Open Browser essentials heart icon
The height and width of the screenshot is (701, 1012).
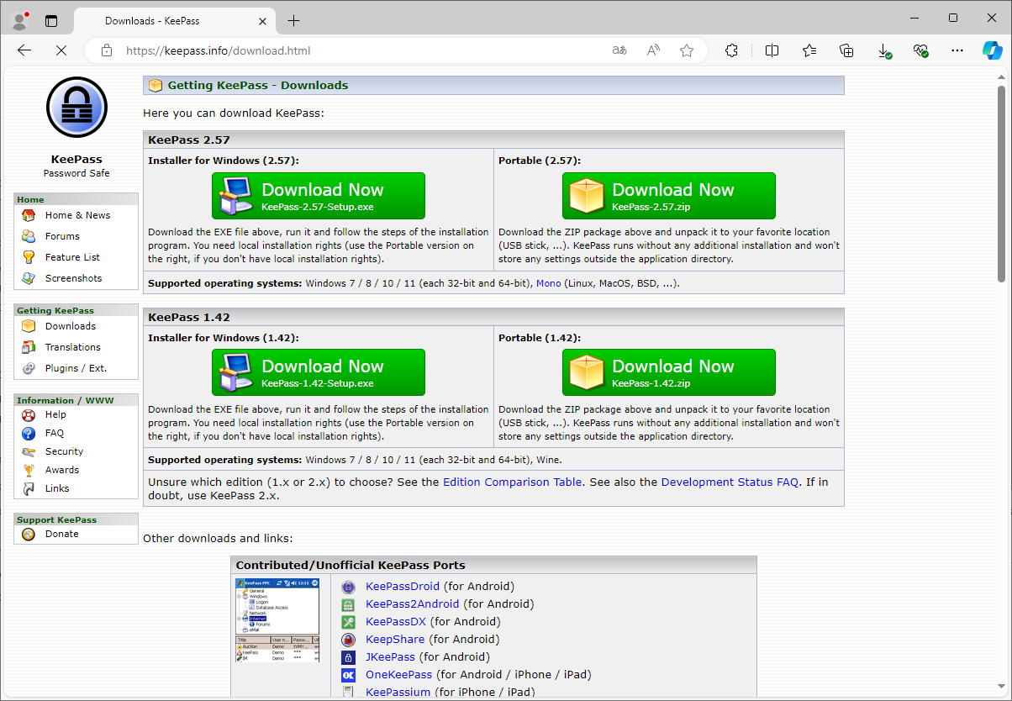pos(921,50)
